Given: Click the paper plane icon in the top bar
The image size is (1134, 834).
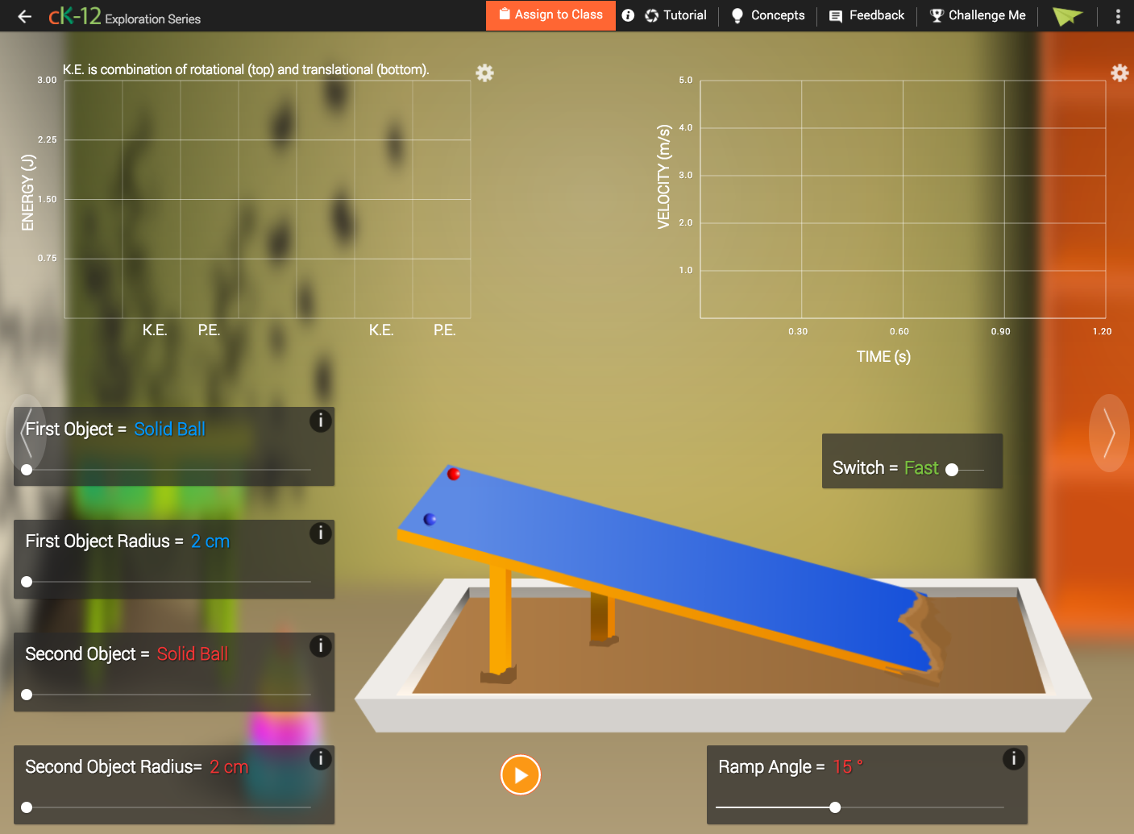Looking at the screenshot, I should point(1067,15).
